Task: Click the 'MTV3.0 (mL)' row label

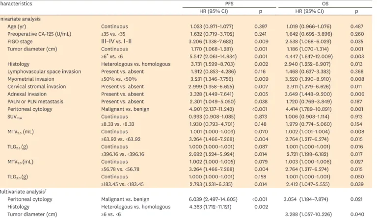Action: point(21,162)
